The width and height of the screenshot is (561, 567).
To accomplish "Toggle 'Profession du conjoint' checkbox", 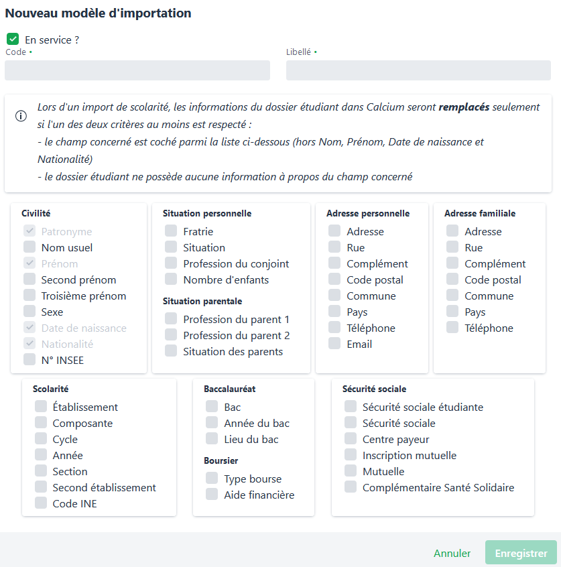I will 172,263.
